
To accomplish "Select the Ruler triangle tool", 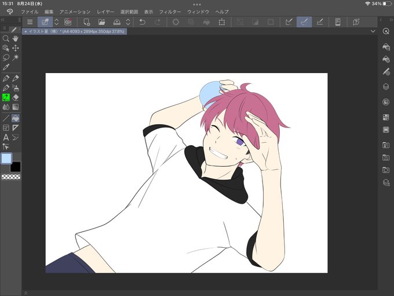I will (16, 128).
